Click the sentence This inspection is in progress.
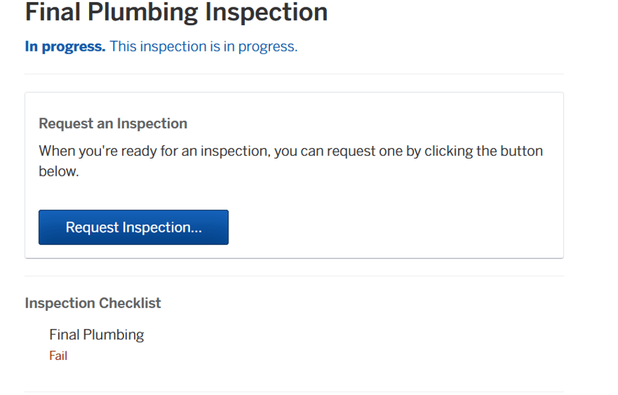 click(203, 46)
